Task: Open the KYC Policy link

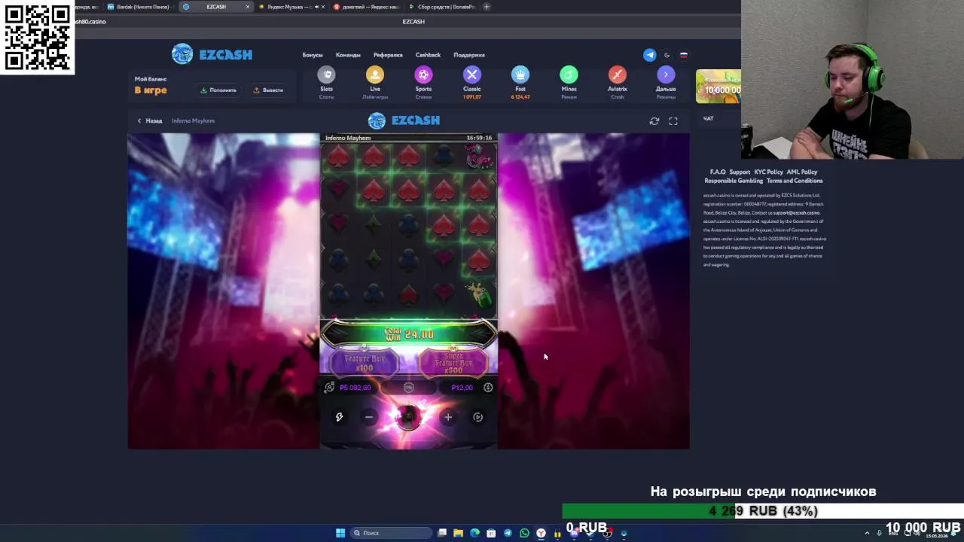Action: [x=769, y=172]
